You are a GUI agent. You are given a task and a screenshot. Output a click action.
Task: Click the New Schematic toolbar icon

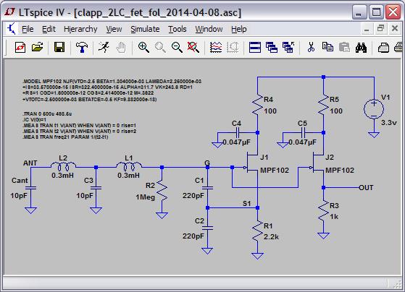pyautogui.click(x=20, y=48)
